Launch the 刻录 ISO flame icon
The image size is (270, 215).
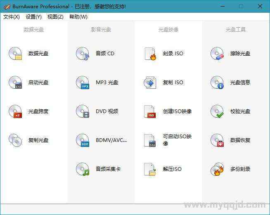[x=150, y=54]
